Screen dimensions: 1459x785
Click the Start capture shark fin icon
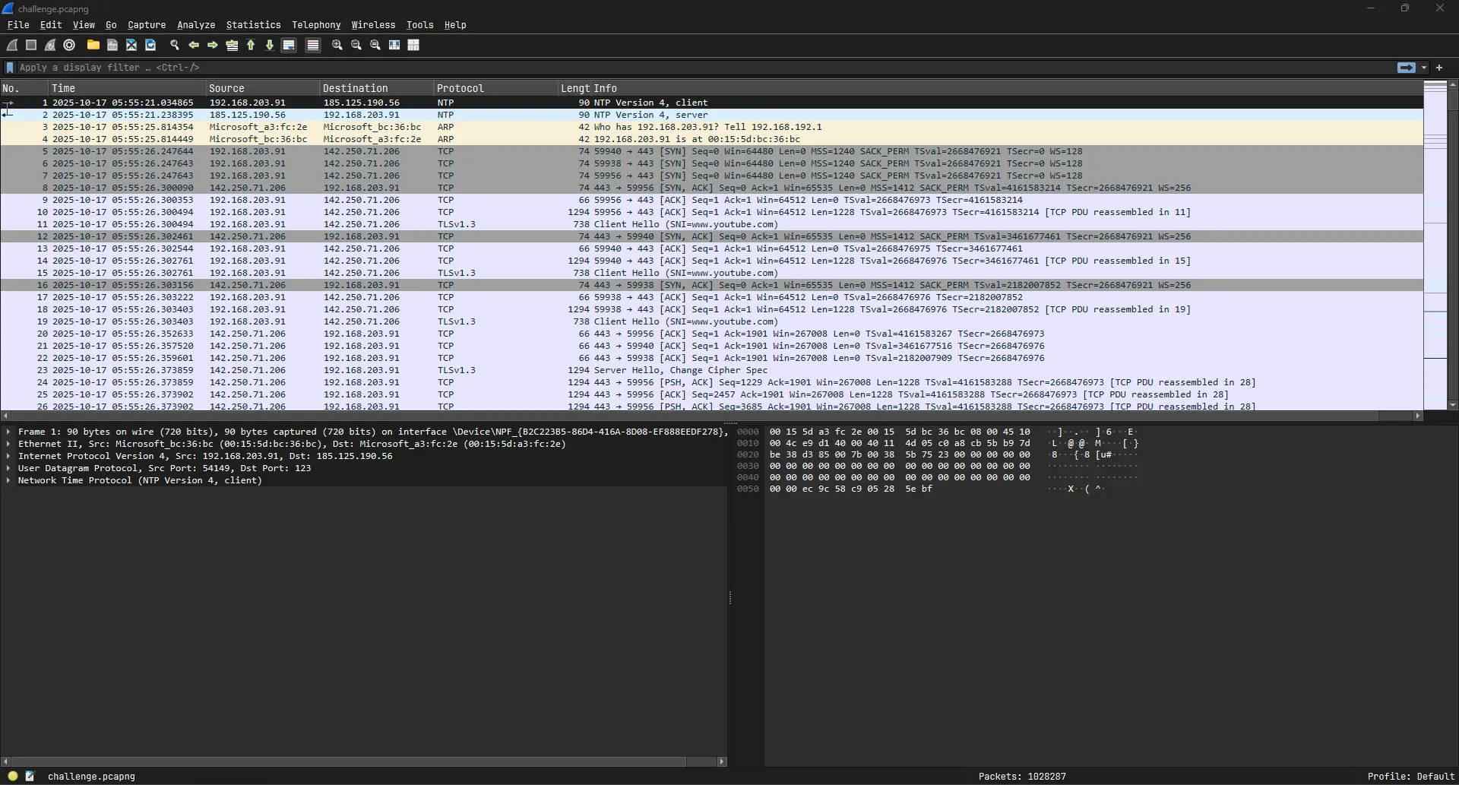(13, 46)
